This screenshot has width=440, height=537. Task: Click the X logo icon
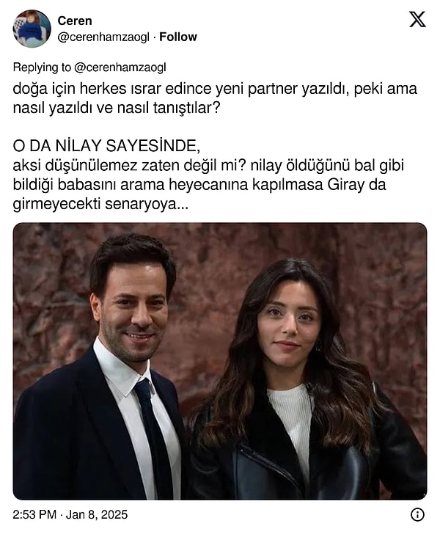click(x=417, y=19)
